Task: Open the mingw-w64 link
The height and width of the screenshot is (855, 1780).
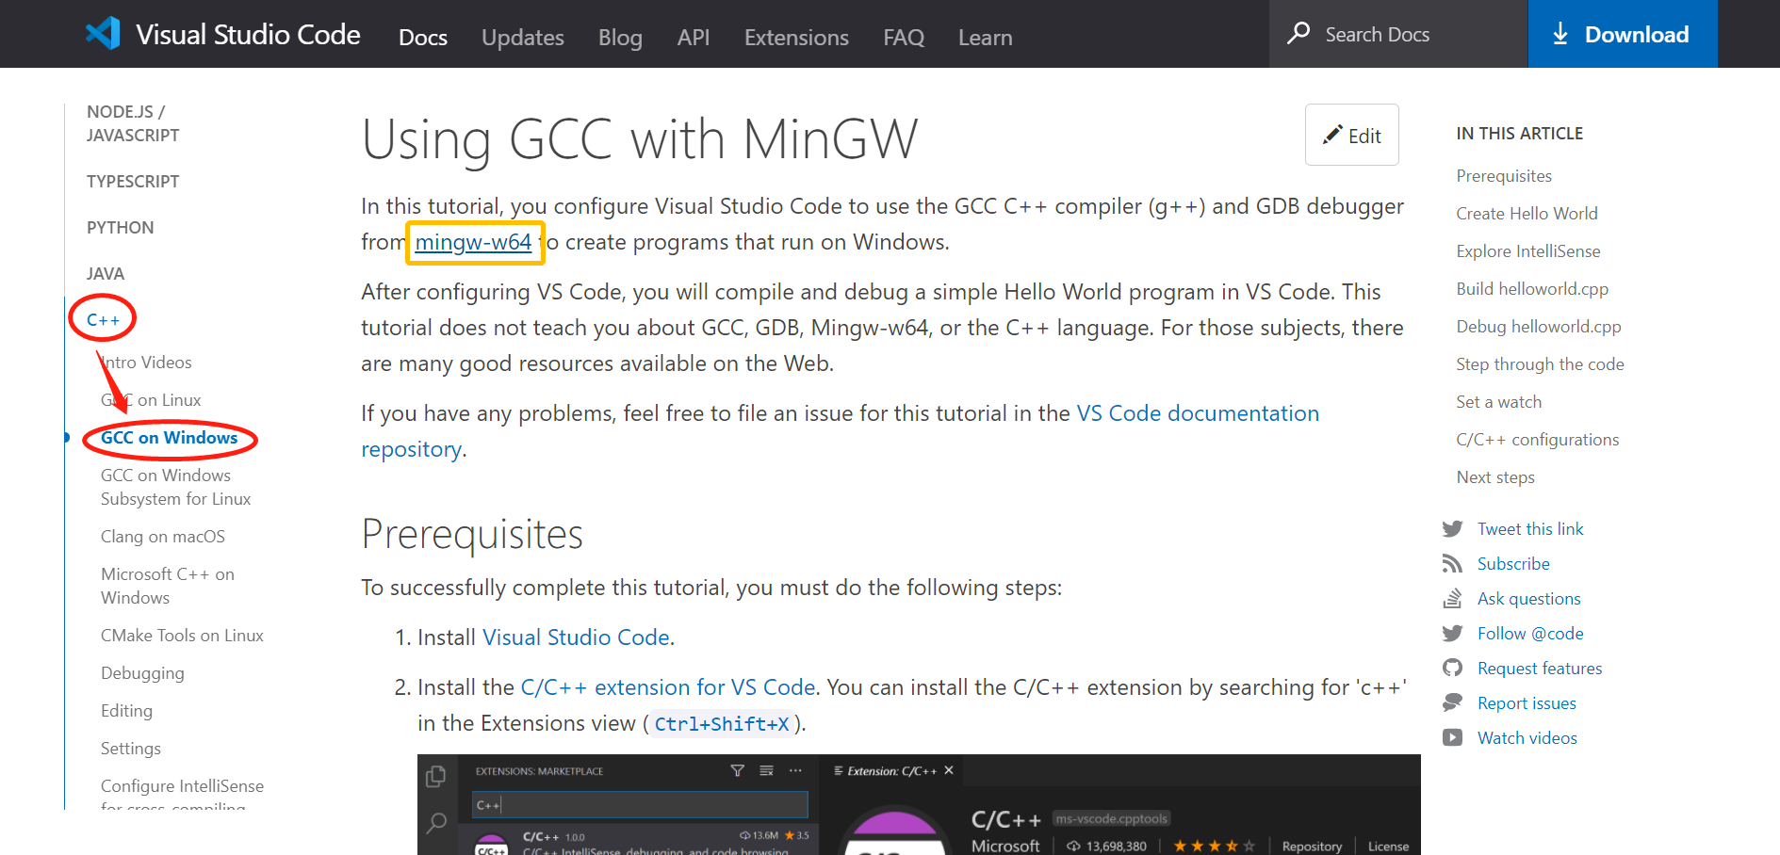Action: [x=474, y=242]
